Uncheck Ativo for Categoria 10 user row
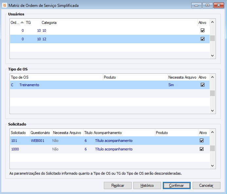This screenshot has width=227, height=194. 202,30
